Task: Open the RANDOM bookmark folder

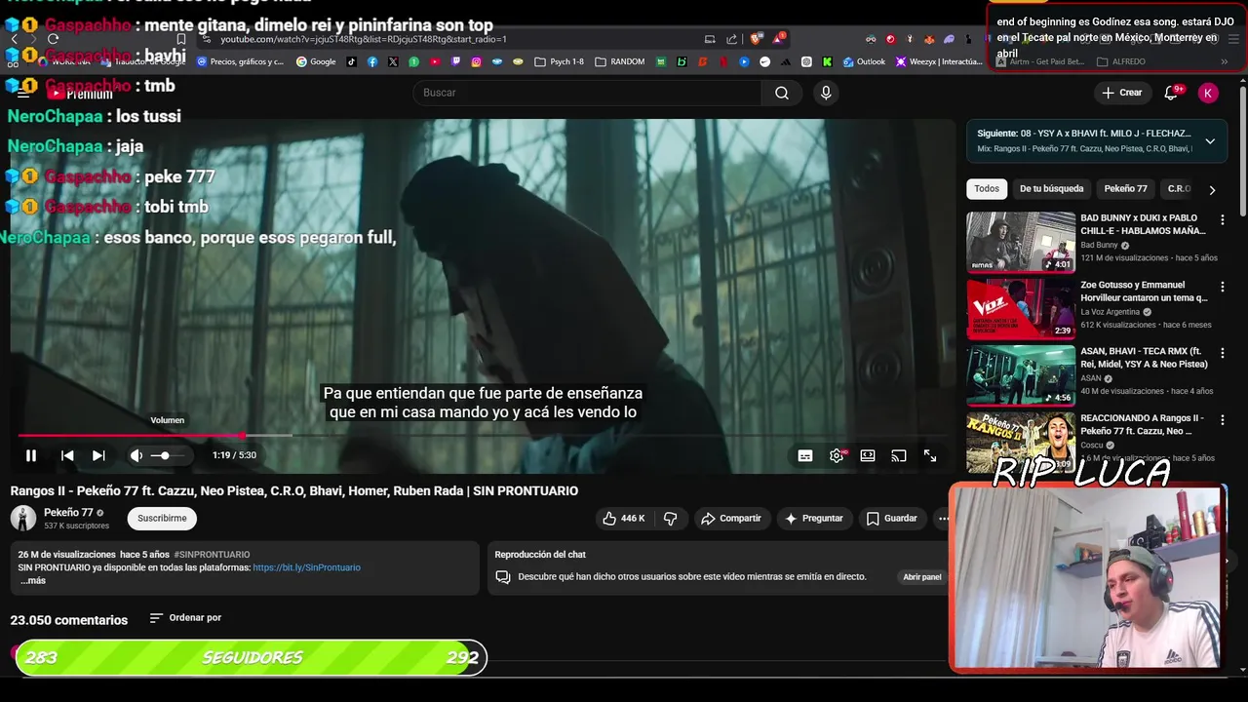Action: tap(619, 61)
